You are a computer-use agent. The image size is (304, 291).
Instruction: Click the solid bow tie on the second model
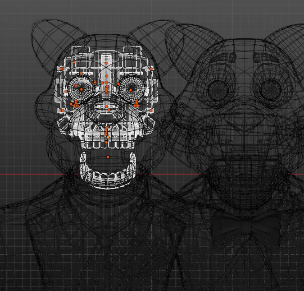[246, 226]
